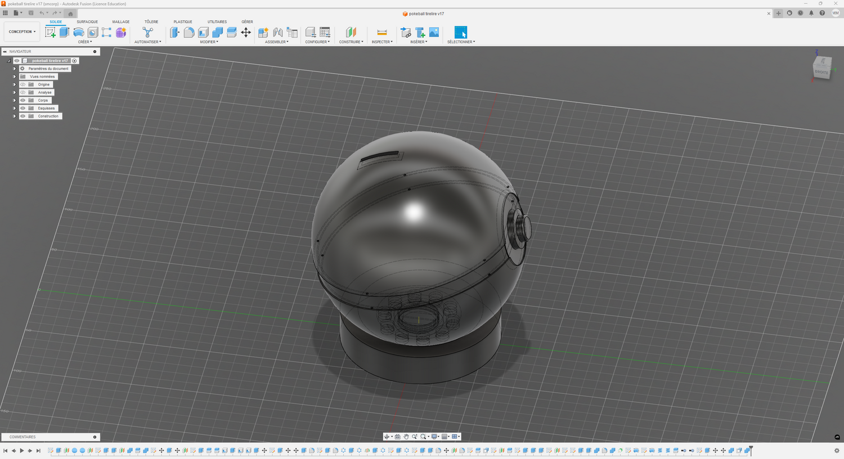Switch to the MAILLAGE tab
The image size is (844, 459).
[x=120, y=22]
